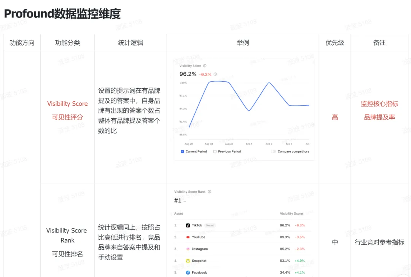Select the 举例 column header
411x277 pixels.
tap(243, 43)
